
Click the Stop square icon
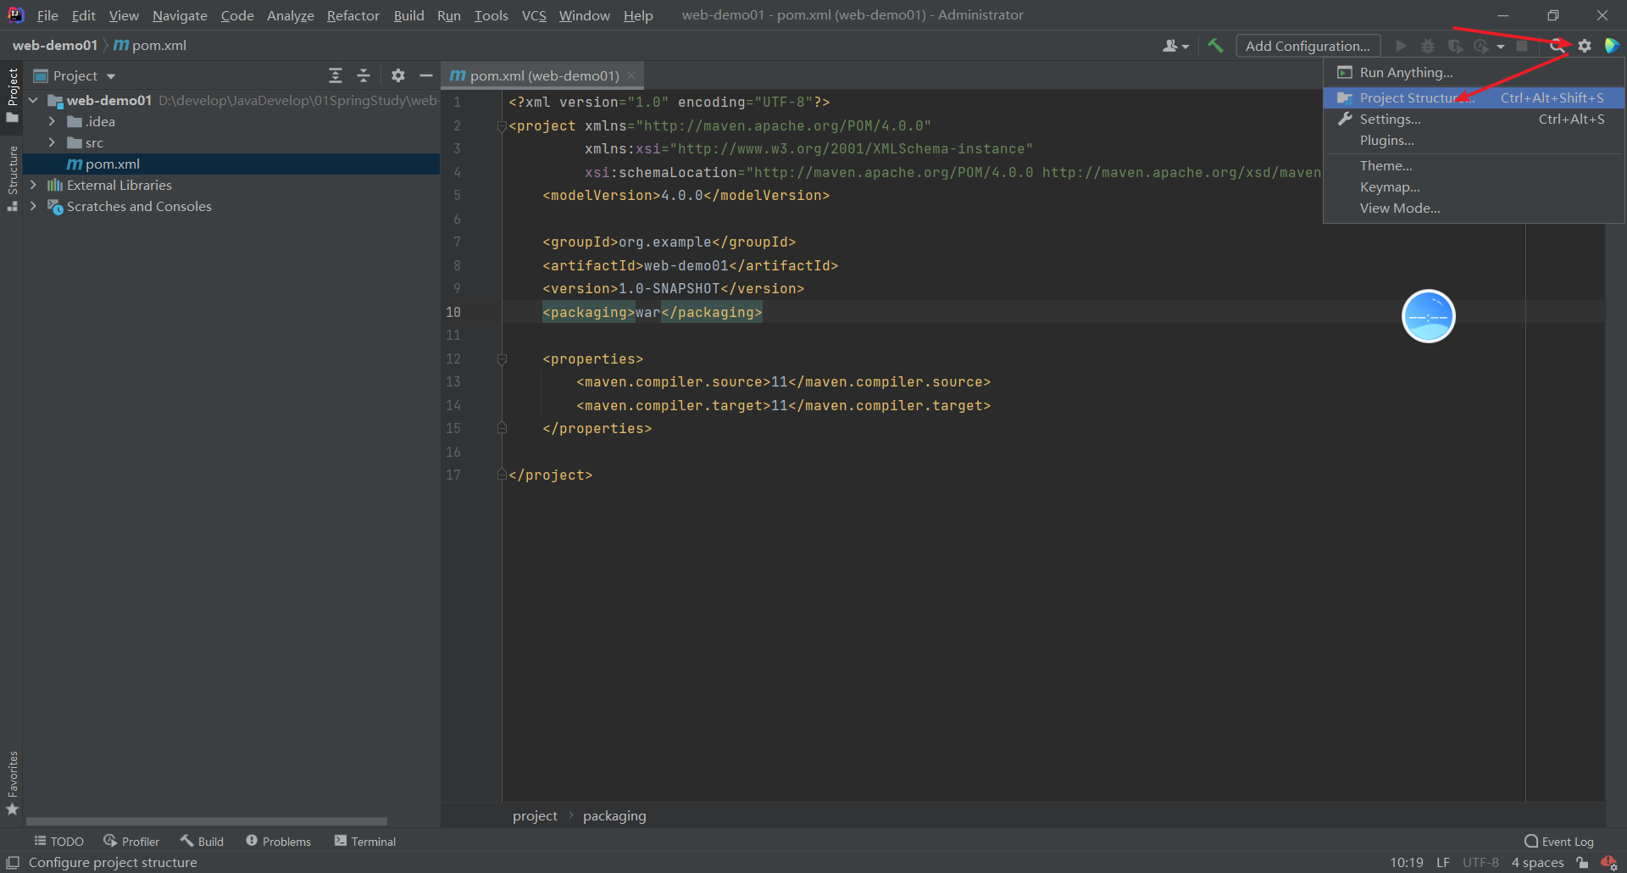click(x=1522, y=46)
